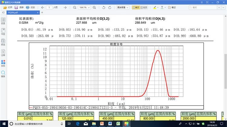Image resolution: width=227 pixels, height=127 pixels.
Task: Open the 笔记 notes button
Action: (172, 8)
